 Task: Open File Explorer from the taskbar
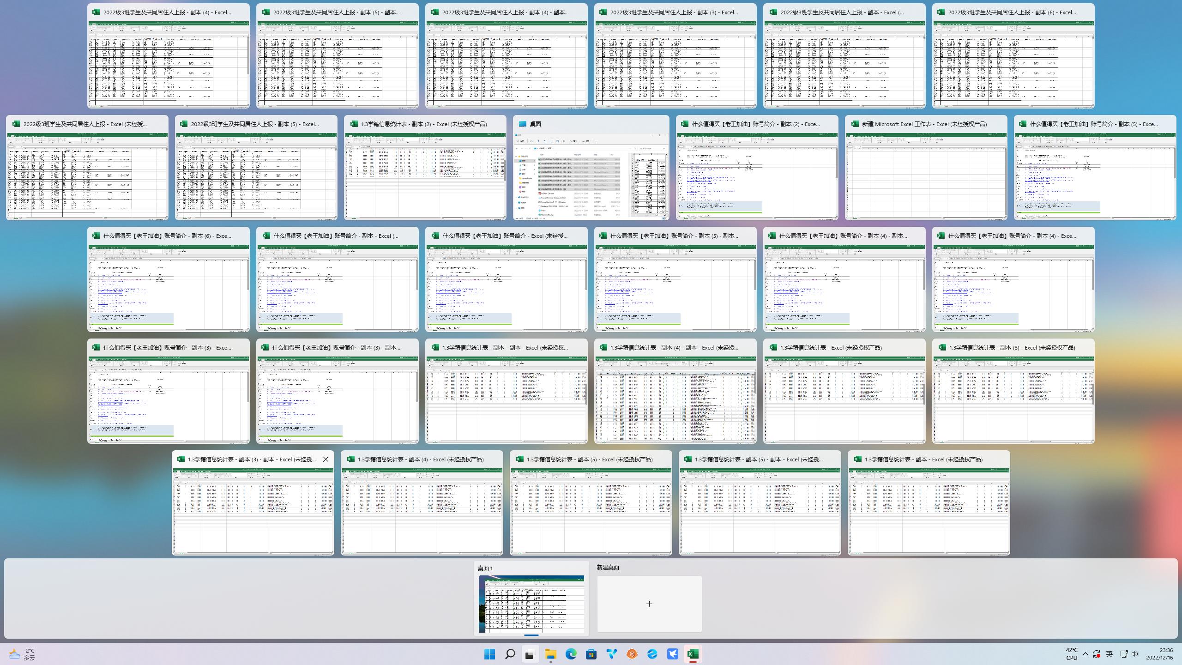550,654
